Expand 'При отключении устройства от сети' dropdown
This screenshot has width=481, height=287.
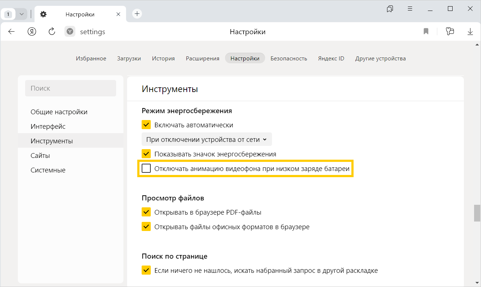tap(206, 139)
